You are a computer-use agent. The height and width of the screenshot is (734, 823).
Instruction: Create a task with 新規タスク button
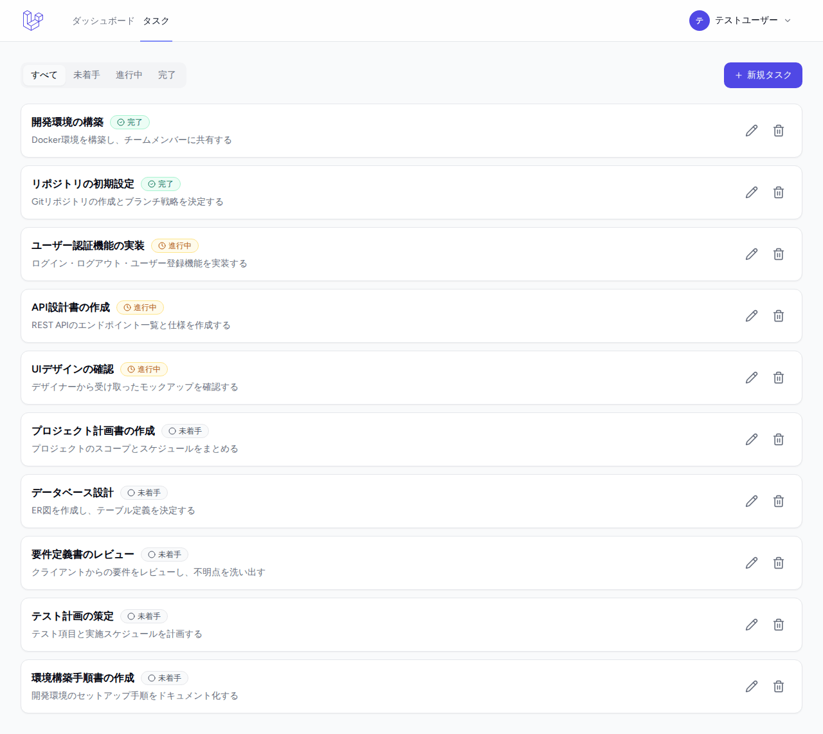763,75
